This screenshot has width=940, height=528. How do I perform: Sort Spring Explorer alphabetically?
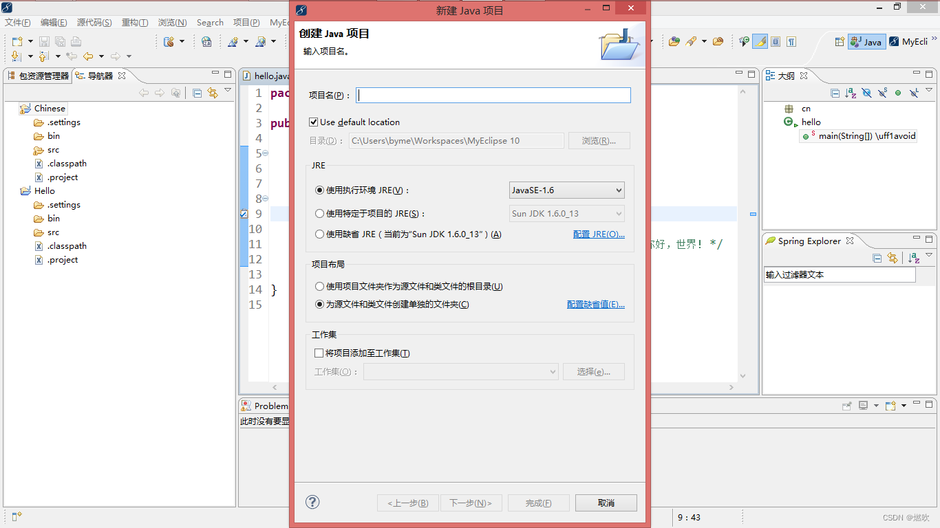pyautogui.click(x=914, y=258)
